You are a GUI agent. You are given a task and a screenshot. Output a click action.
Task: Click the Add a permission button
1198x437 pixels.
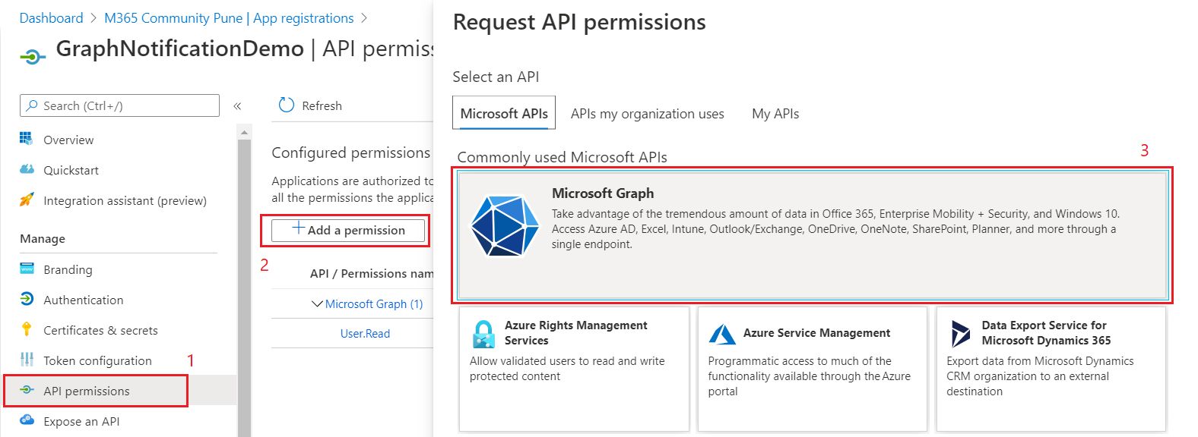point(348,230)
